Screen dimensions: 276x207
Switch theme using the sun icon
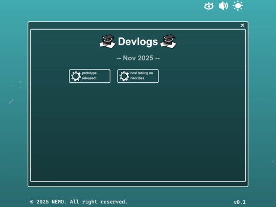coord(238,6)
